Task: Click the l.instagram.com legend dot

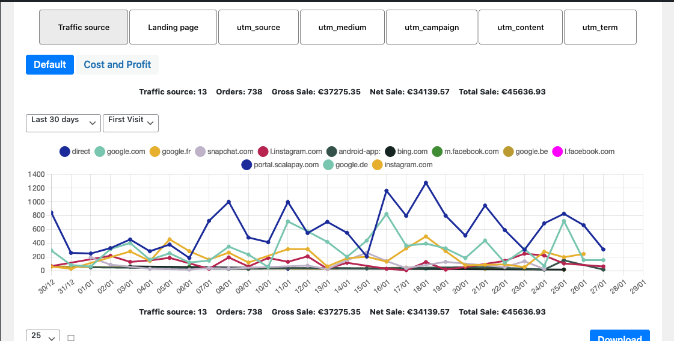Action: click(x=263, y=152)
